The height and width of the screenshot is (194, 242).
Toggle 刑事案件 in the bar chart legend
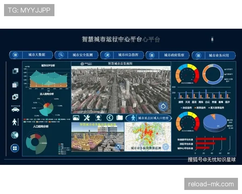point(200,108)
